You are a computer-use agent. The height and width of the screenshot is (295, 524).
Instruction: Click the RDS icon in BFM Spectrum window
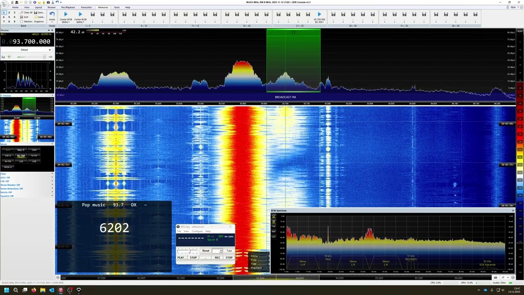click(x=274, y=231)
